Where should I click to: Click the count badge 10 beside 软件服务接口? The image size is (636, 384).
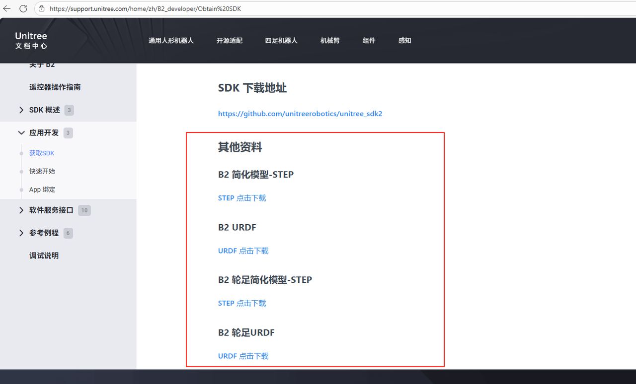coord(84,210)
